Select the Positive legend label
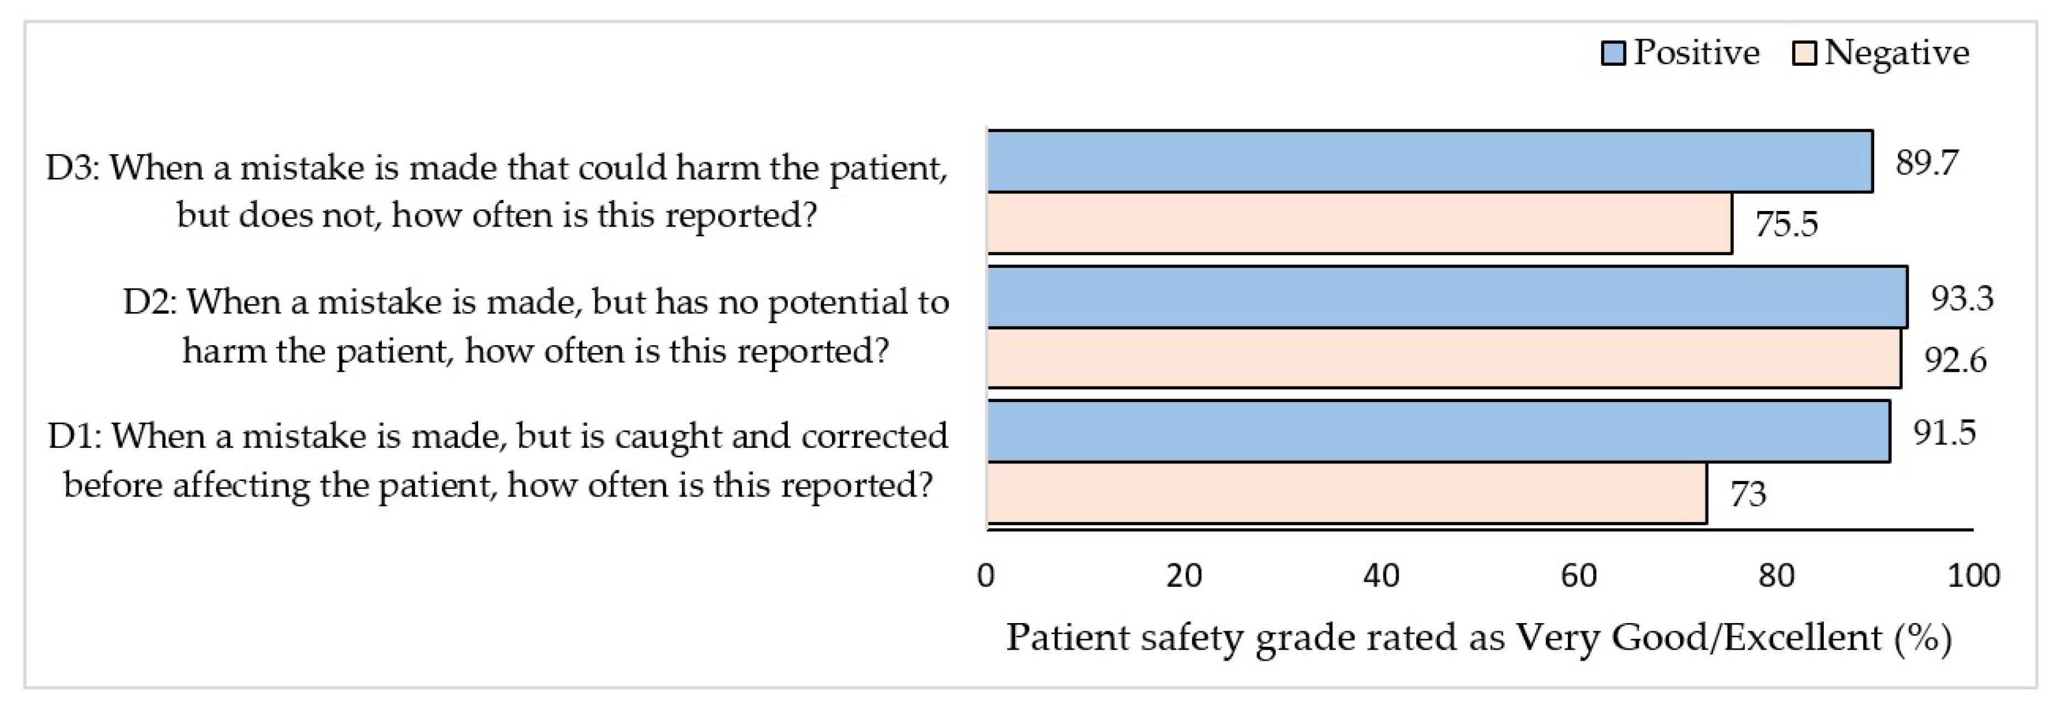Image resolution: width=2051 pixels, height=707 pixels. pos(1696,52)
